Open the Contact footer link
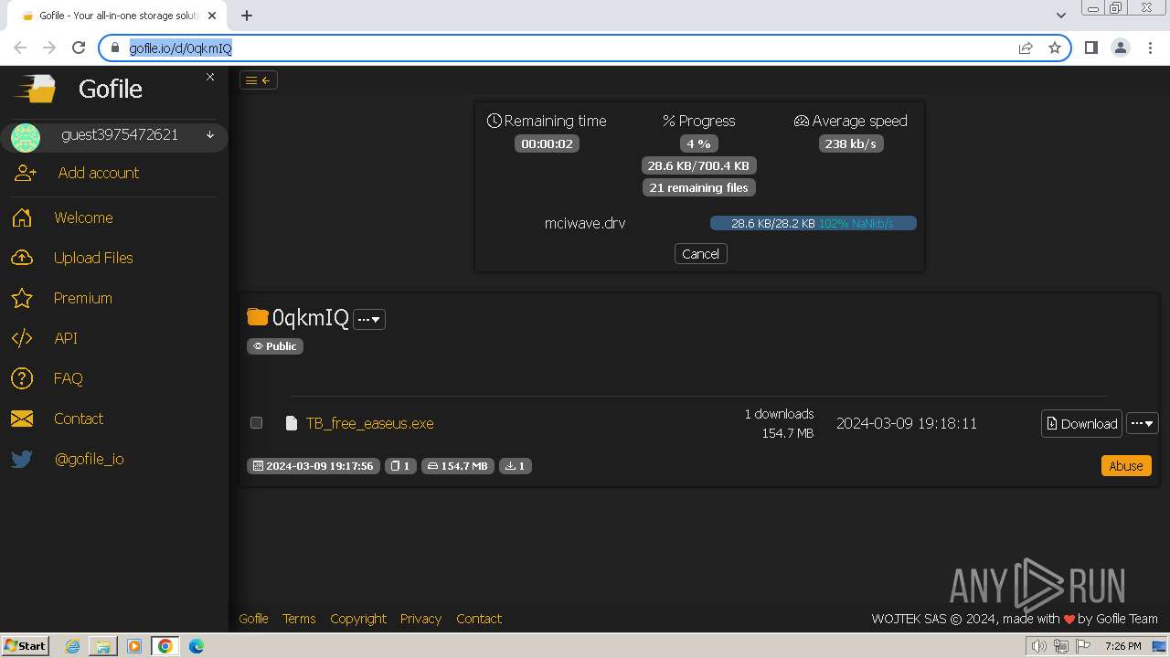The height and width of the screenshot is (658, 1170). [x=479, y=619]
